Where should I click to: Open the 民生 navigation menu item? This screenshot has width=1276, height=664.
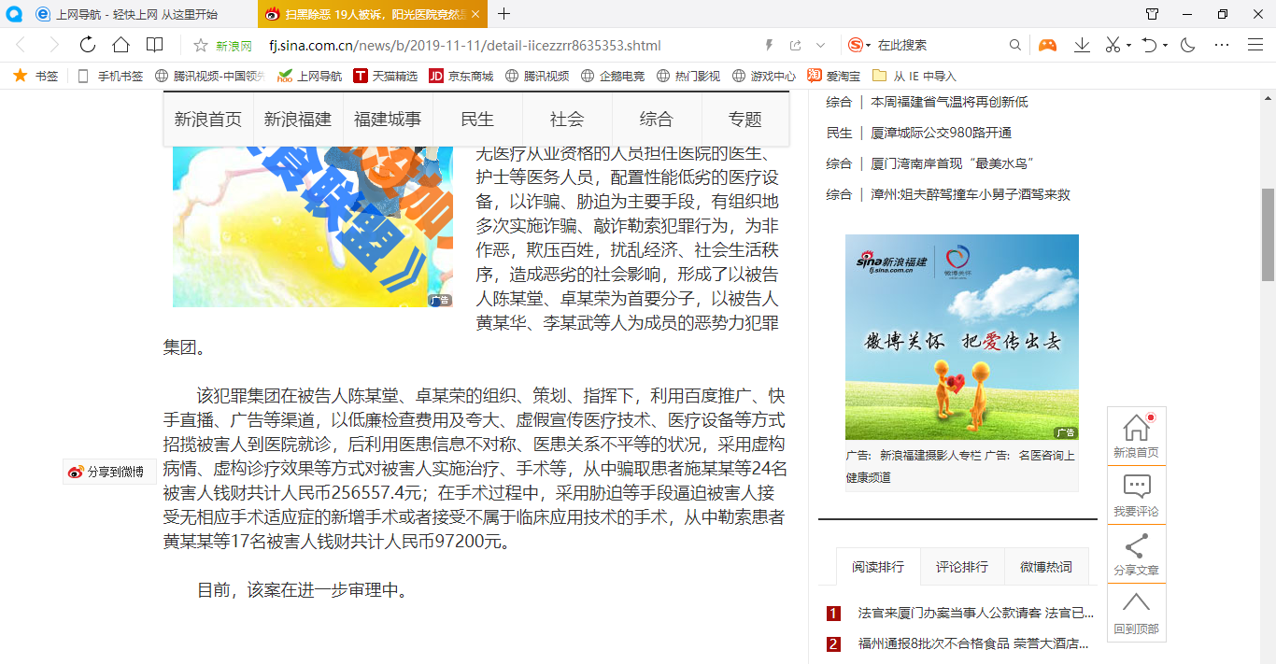pyautogui.click(x=477, y=119)
